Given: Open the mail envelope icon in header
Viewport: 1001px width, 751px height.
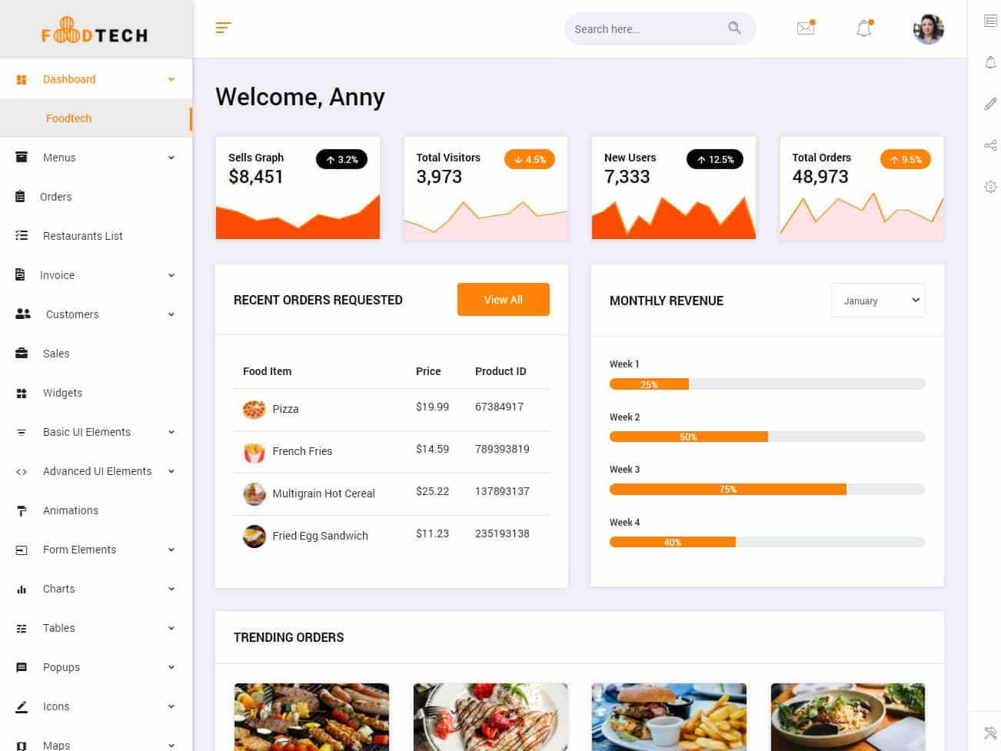Looking at the screenshot, I should (x=806, y=28).
